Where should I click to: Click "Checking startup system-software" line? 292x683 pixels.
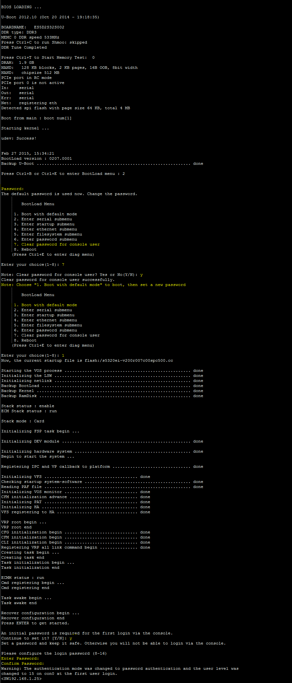[x=102, y=482]
